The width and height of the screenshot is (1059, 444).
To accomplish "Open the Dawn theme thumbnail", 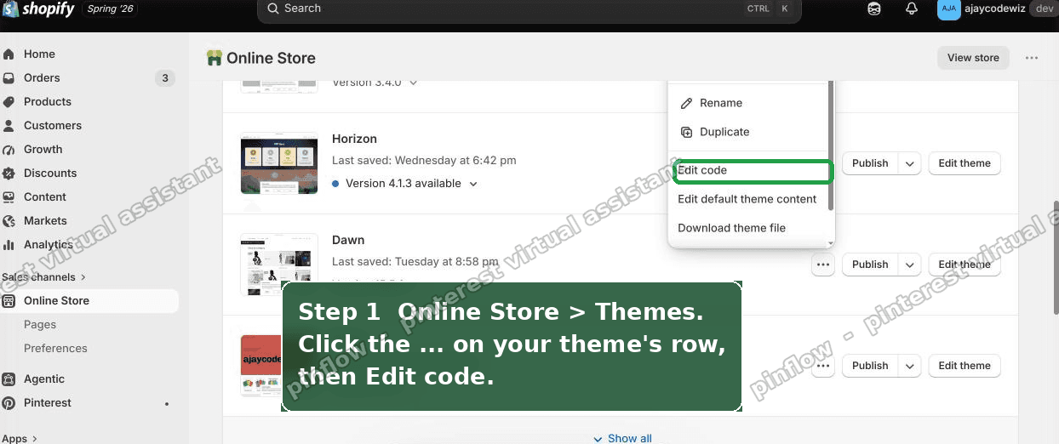I will [x=279, y=265].
